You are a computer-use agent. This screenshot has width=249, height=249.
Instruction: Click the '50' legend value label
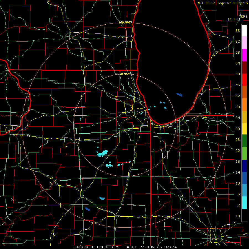[238, 74]
